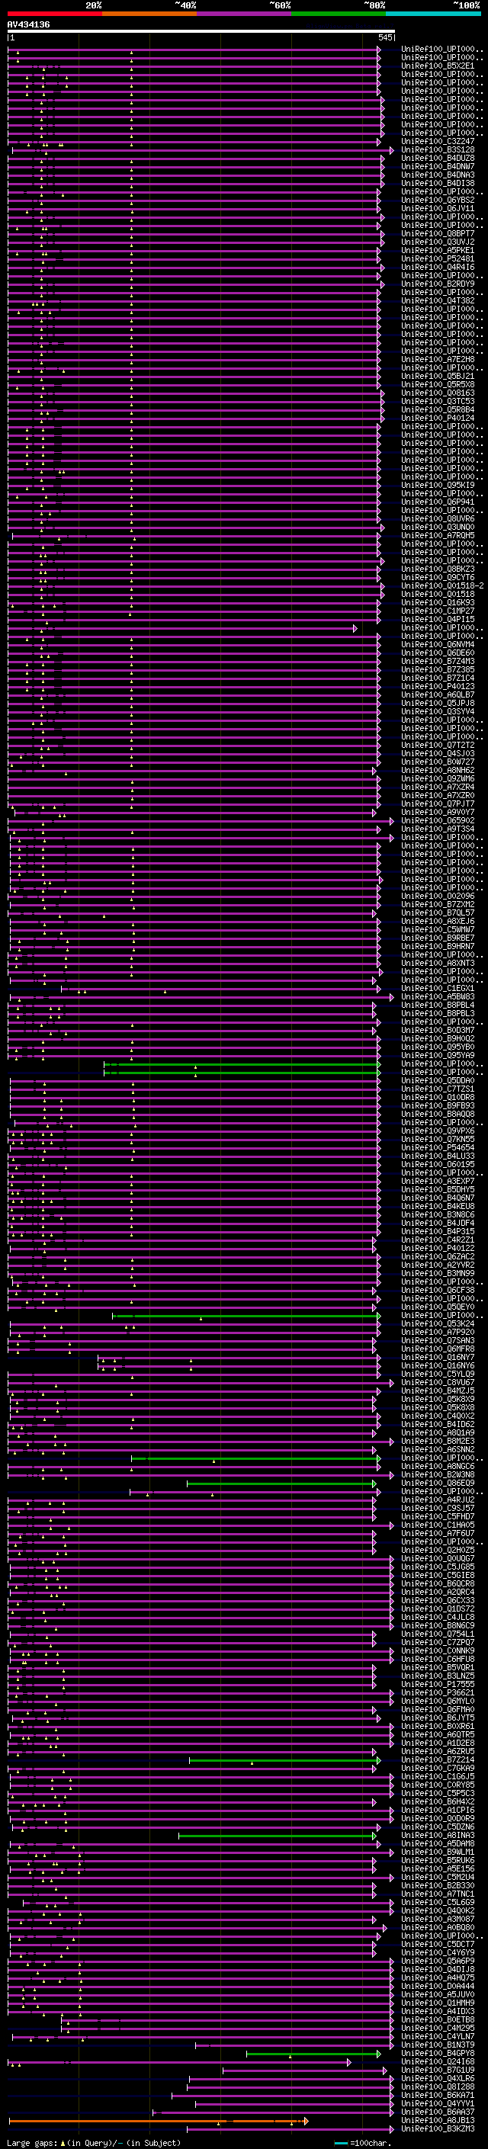
Task: Select hit label UniRef100_Q4YYV1
Action: click(437, 2104)
